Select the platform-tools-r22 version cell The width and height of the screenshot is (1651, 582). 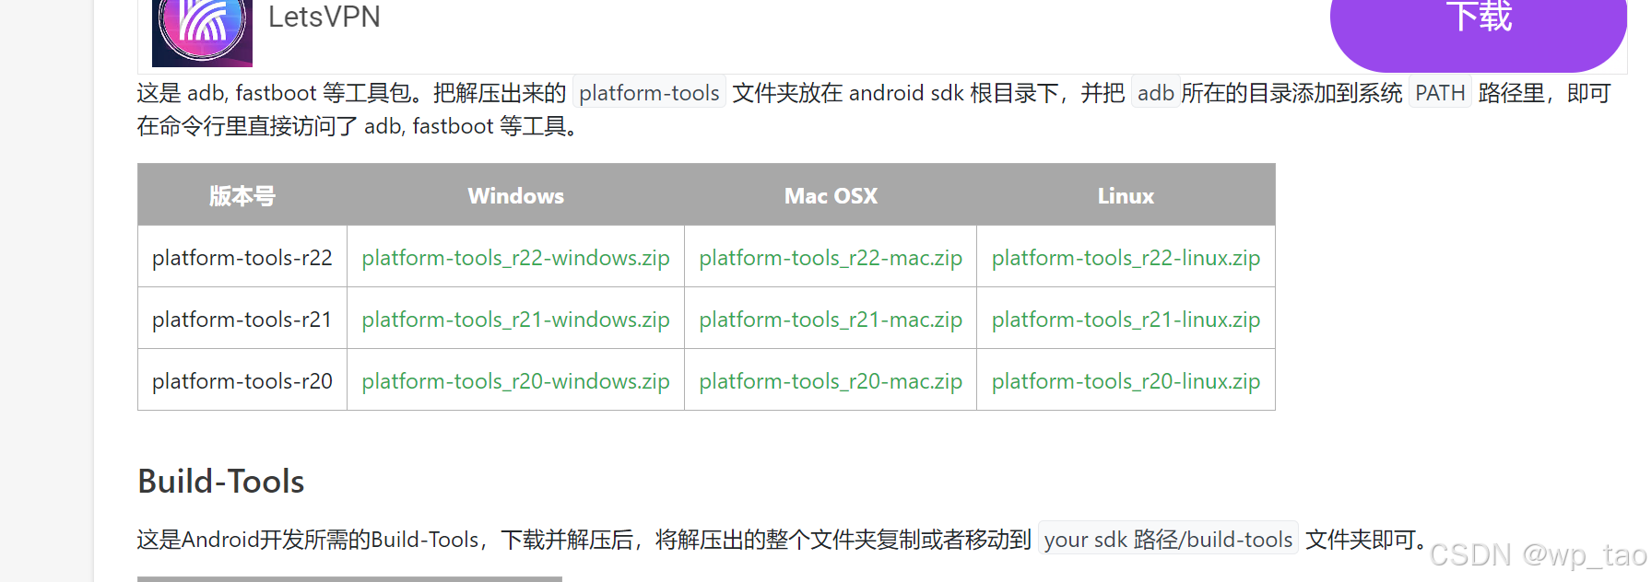pos(242,258)
